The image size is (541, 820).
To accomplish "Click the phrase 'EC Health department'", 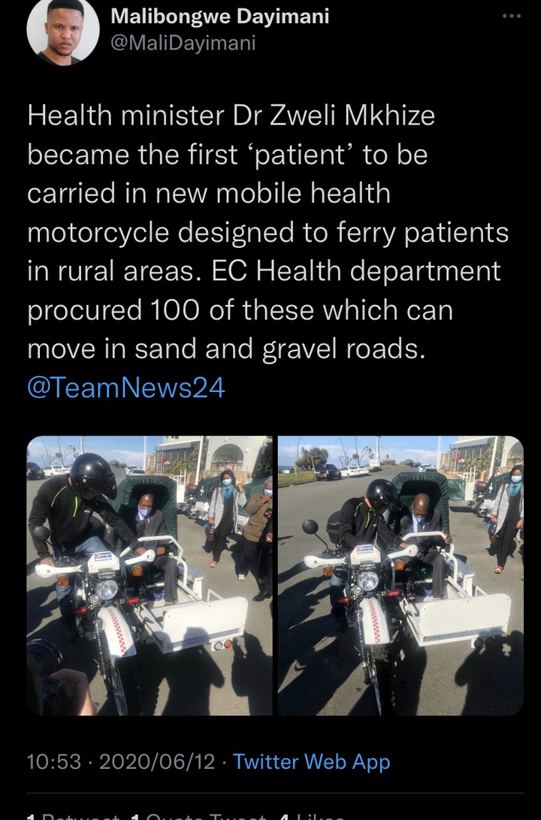I will point(356,271).
